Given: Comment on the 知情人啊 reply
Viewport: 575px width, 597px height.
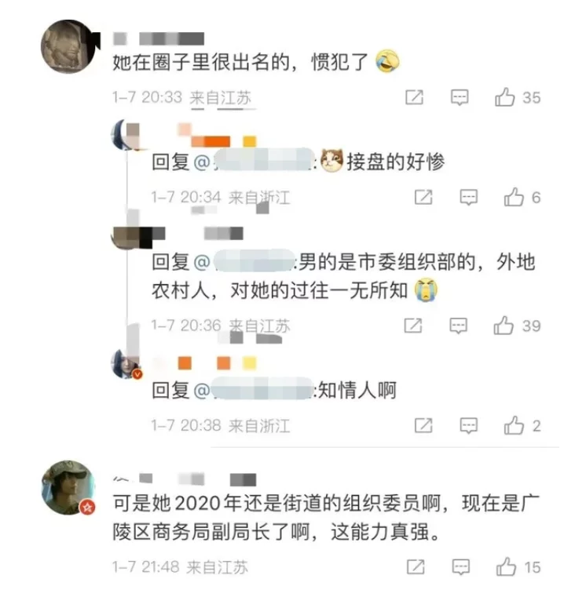Looking at the screenshot, I should pos(469,426).
